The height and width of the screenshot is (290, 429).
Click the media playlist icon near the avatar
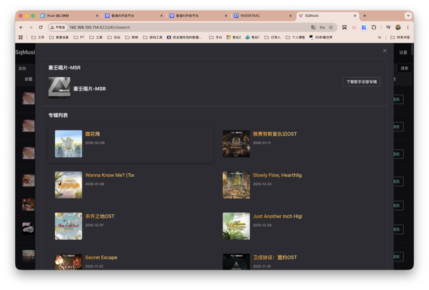point(388,27)
